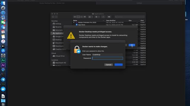Open document file icon in Dock
The width and height of the screenshot is (190, 106).
[3, 96]
